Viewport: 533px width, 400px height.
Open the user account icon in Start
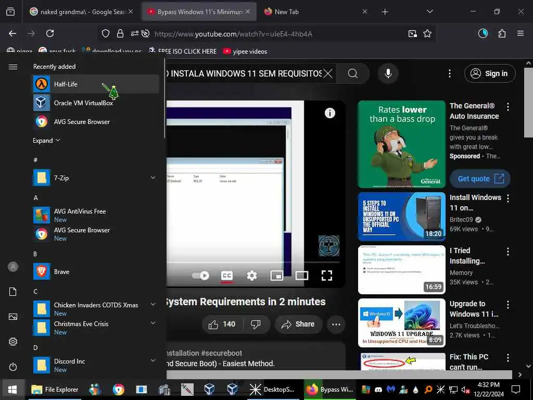pos(13,267)
